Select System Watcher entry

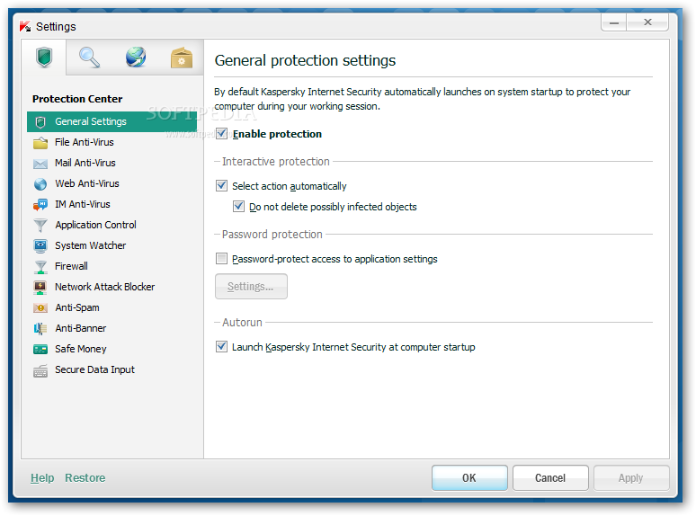click(x=112, y=245)
